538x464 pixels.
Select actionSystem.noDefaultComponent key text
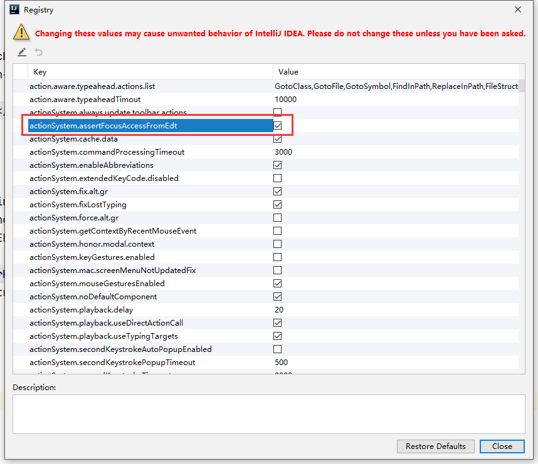93,297
